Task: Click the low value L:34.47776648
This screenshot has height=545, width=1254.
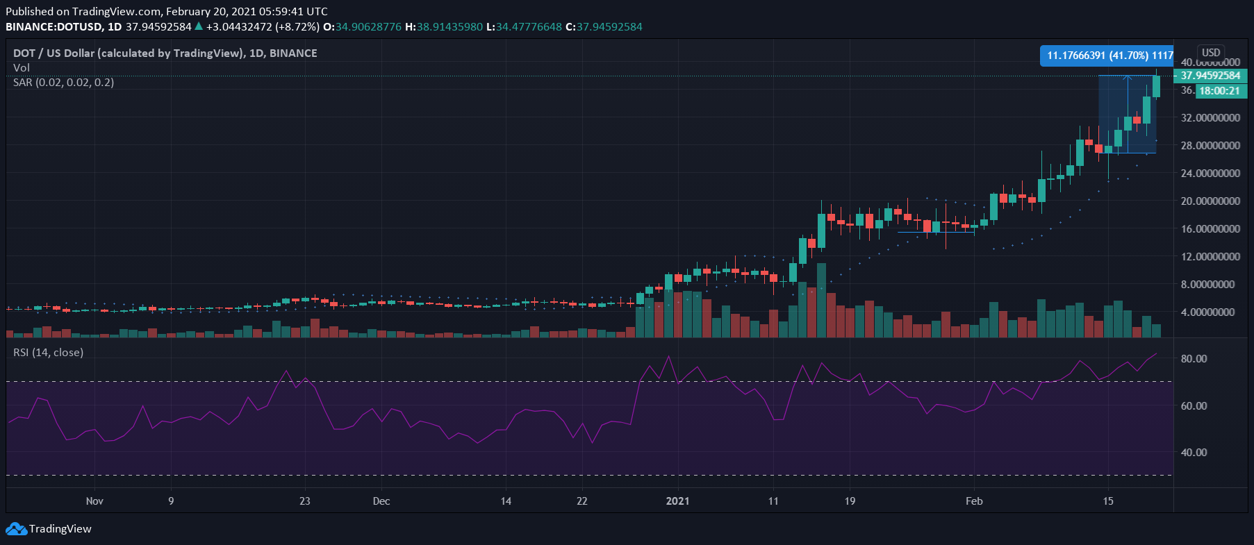Action: [x=524, y=27]
